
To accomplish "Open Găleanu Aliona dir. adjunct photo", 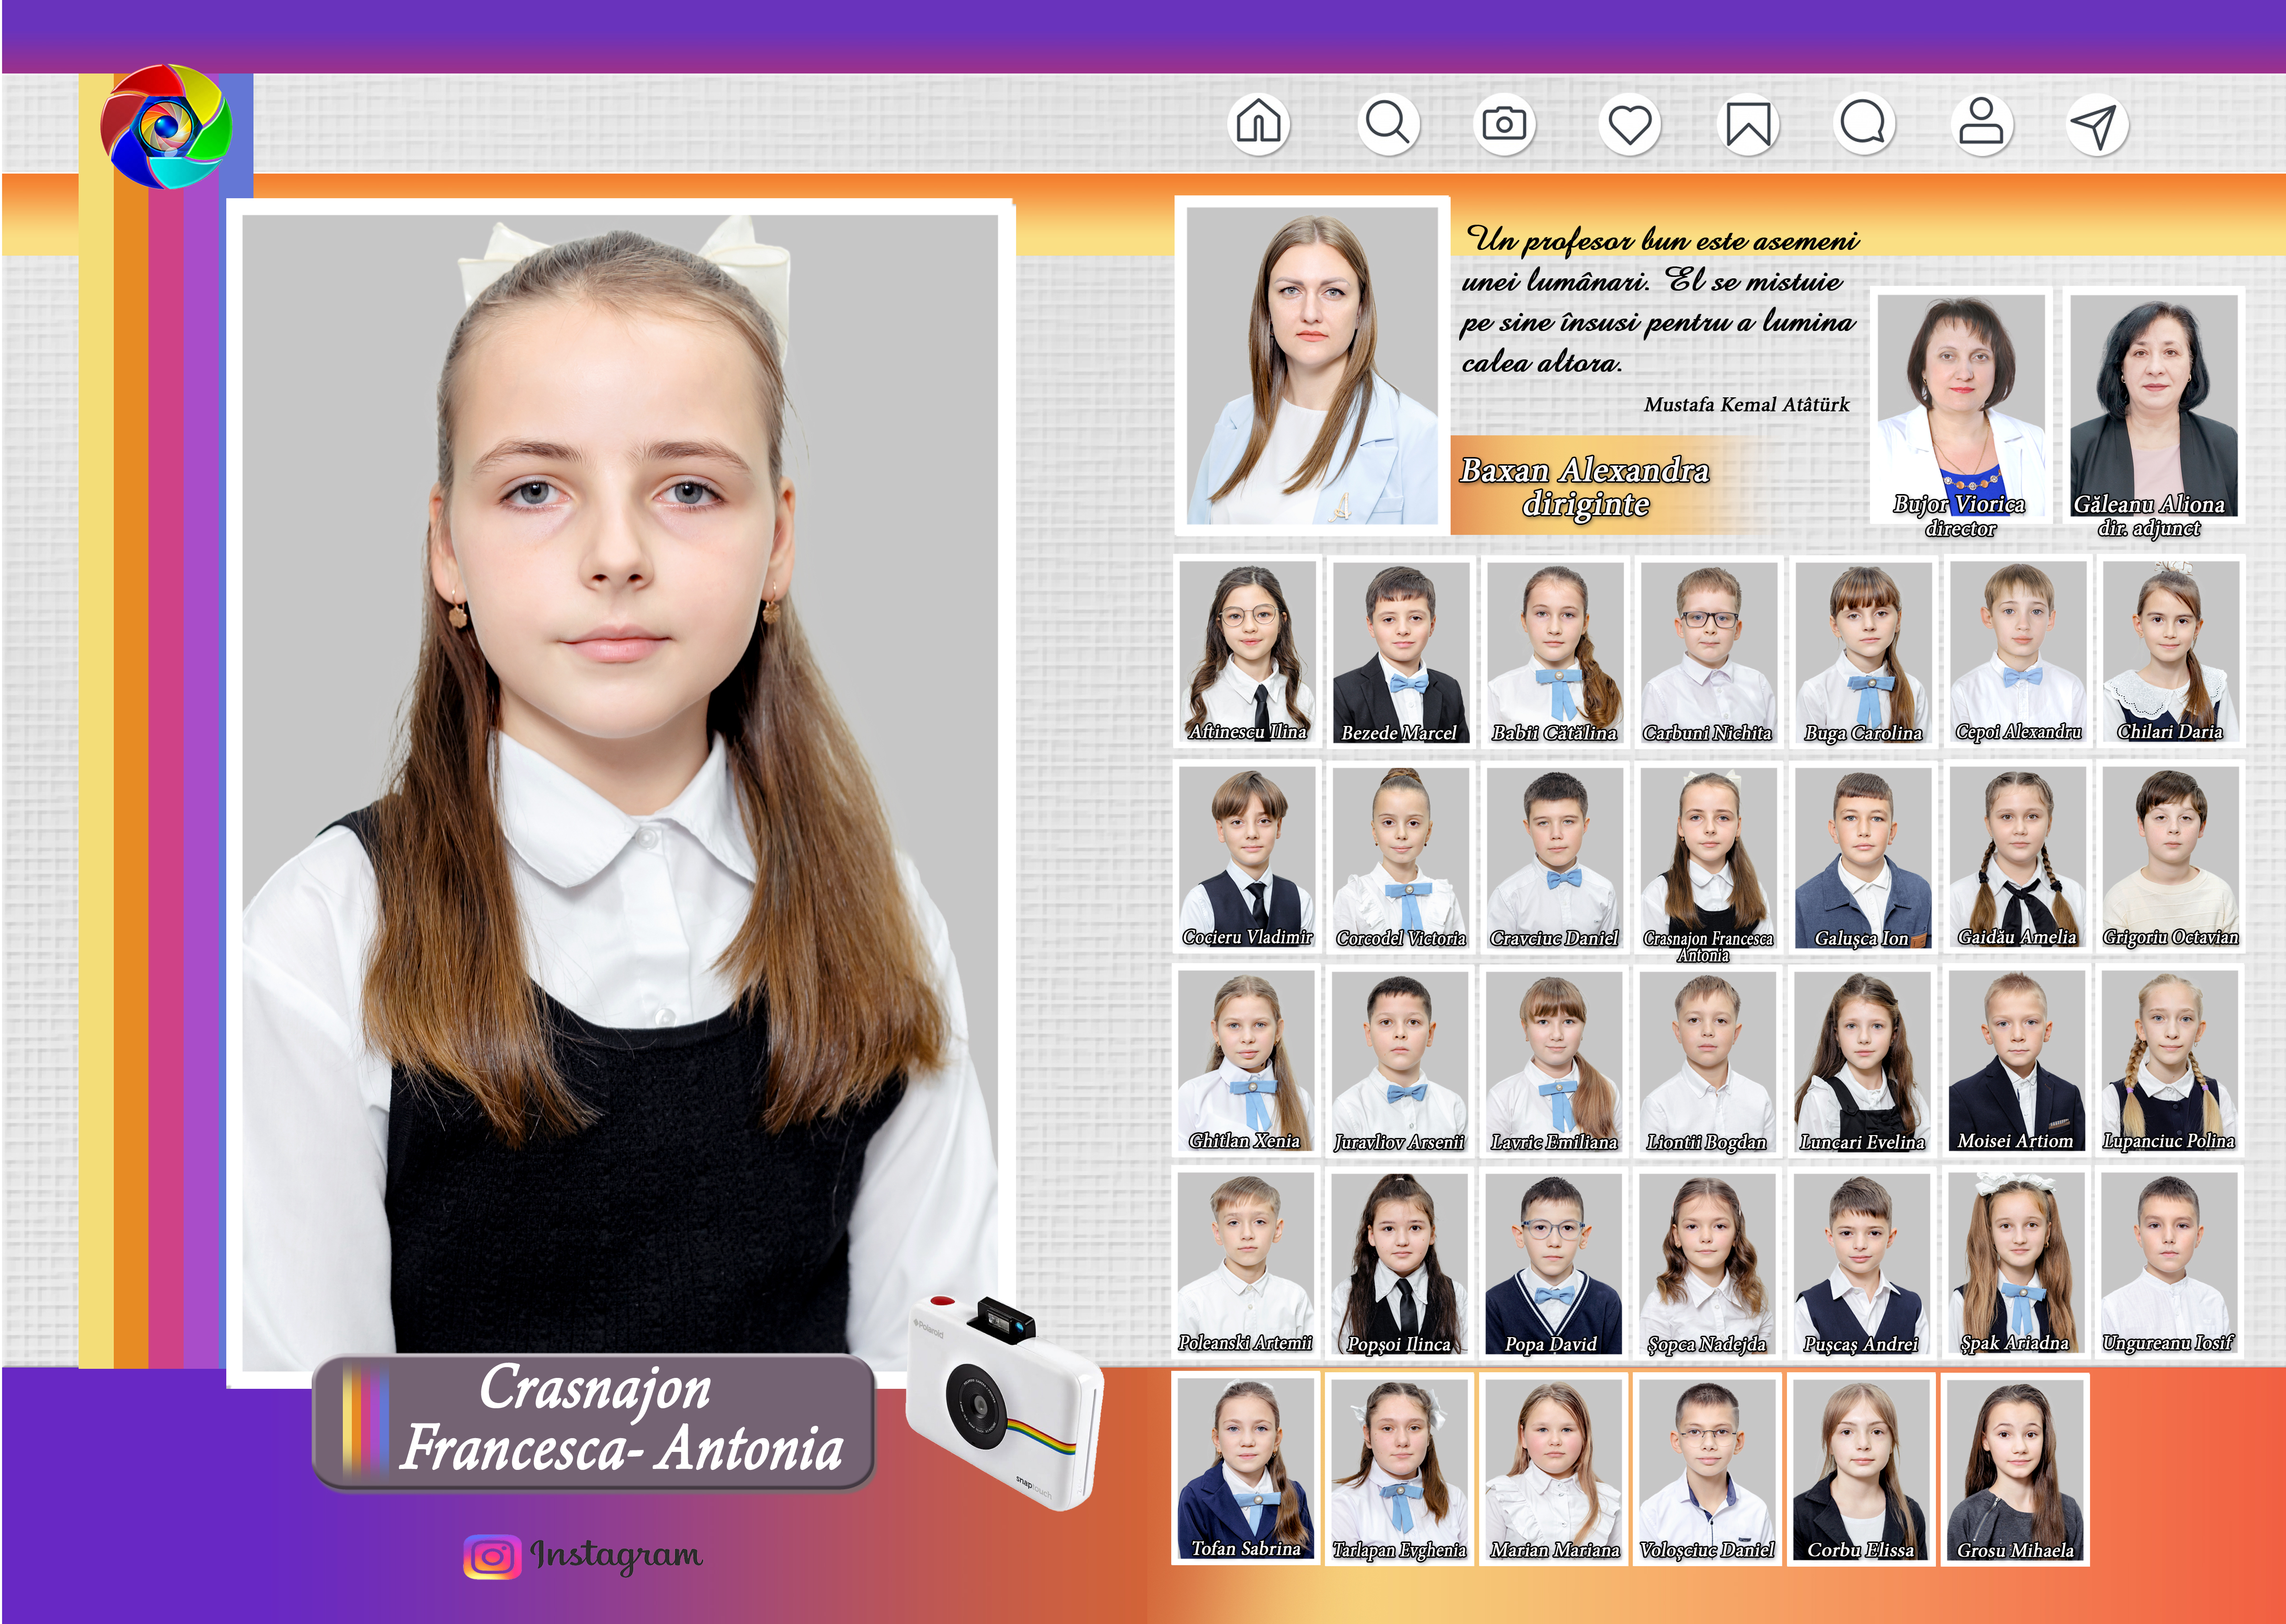I will coord(2153,405).
